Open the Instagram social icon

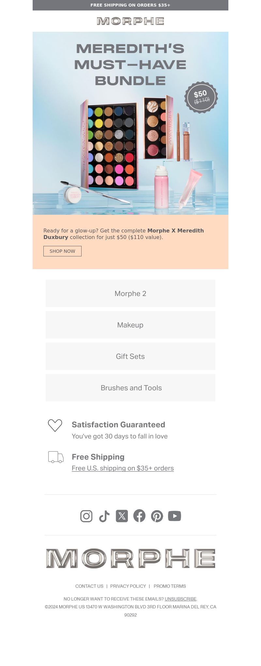pyautogui.click(x=86, y=516)
